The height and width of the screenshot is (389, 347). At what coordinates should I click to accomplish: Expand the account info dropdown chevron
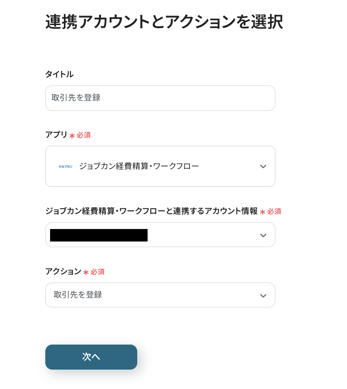point(263,235)
